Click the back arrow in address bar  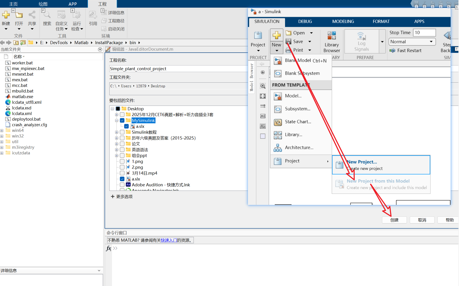[2, 42]
